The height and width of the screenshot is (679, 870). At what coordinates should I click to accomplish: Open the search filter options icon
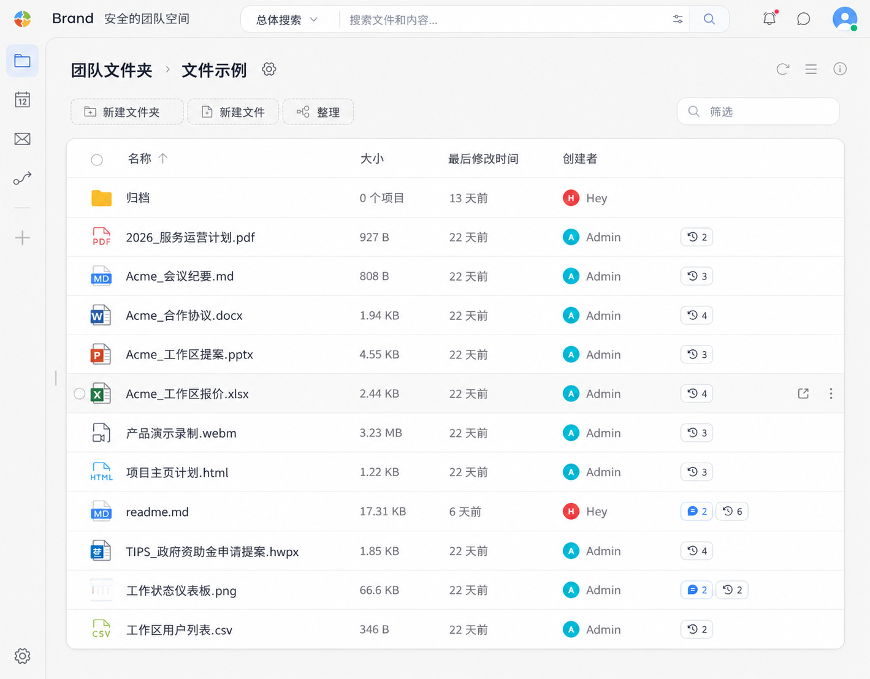point(677,19)
